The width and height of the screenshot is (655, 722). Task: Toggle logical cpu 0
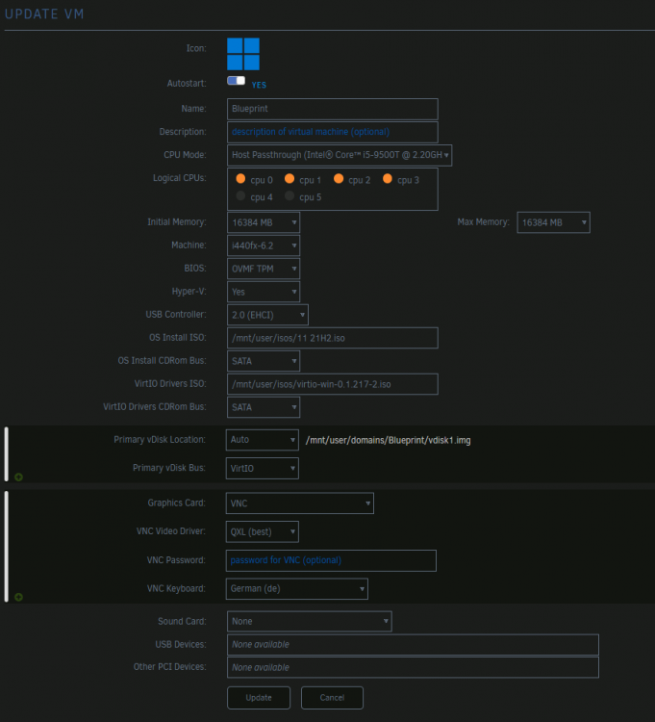click(x=240, y=179)
